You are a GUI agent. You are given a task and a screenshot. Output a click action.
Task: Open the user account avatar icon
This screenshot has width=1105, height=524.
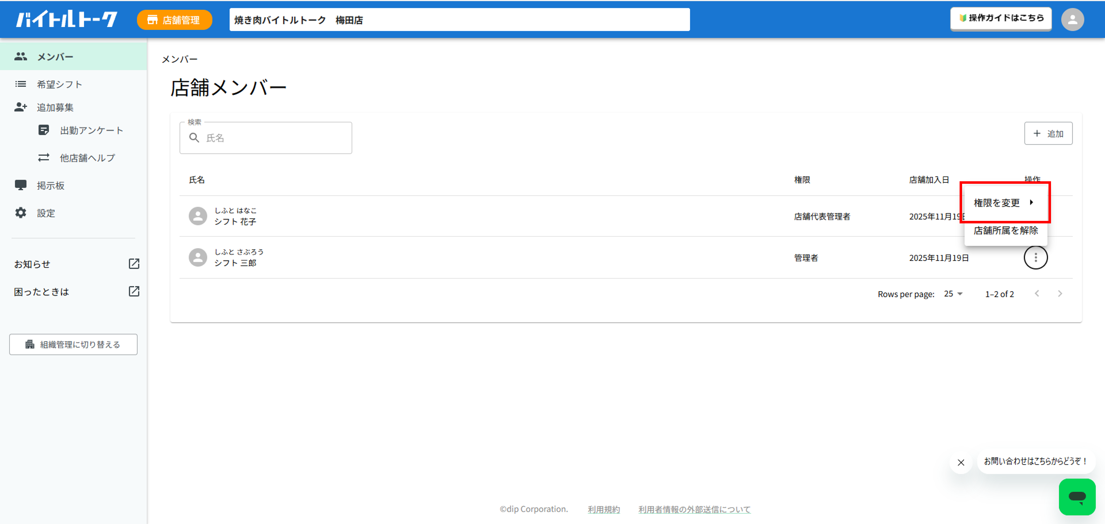tap(1072, 19)
